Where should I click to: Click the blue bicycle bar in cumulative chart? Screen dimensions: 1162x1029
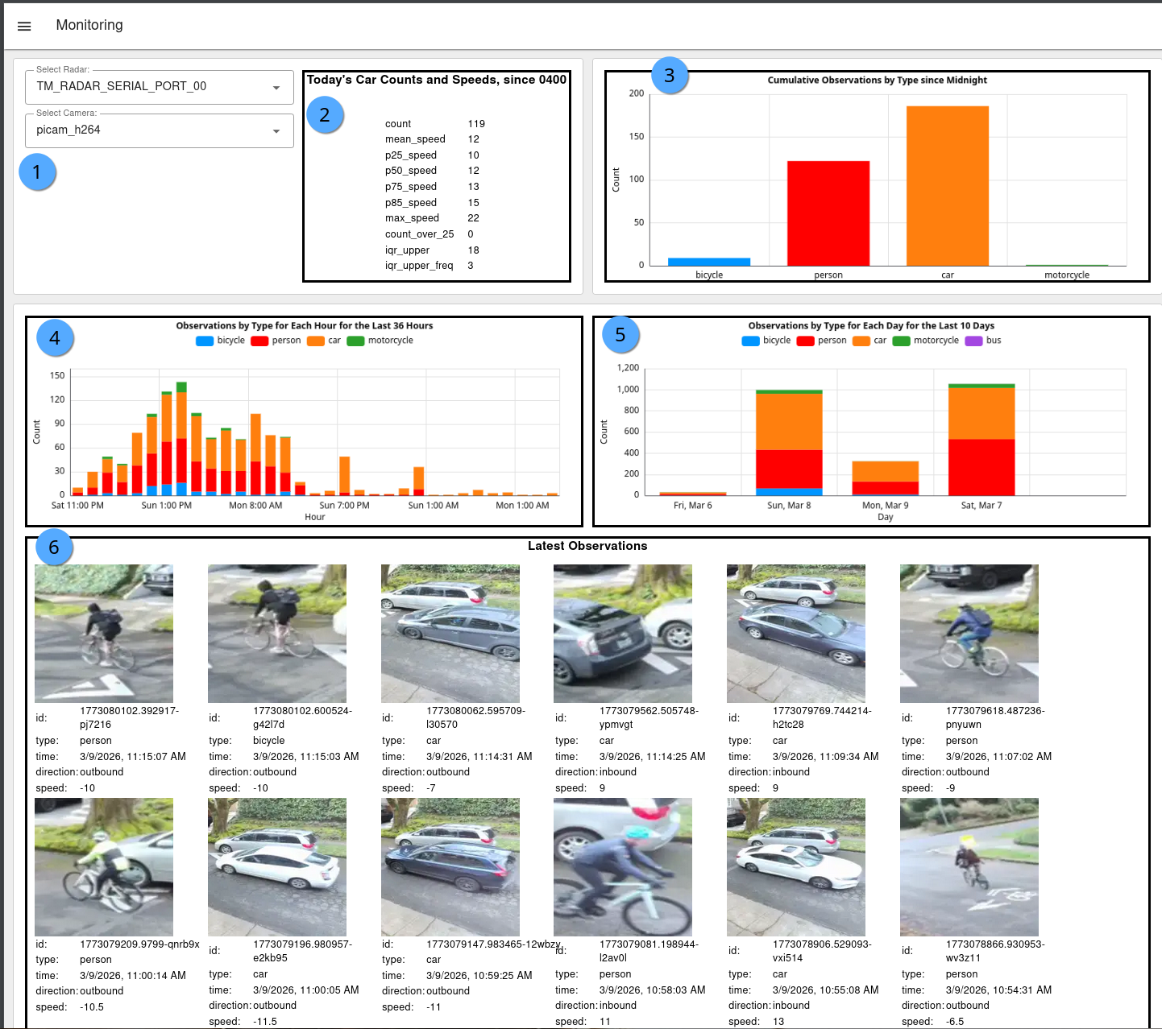point(709,262)
